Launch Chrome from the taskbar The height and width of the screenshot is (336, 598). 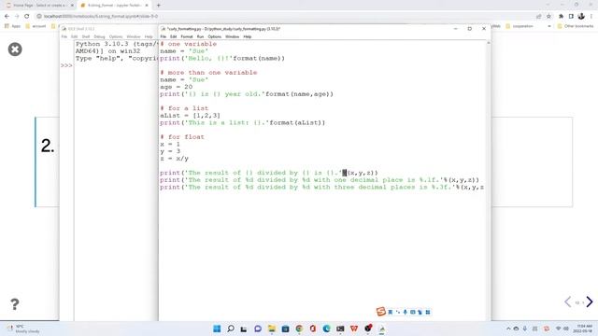(299, 329)
